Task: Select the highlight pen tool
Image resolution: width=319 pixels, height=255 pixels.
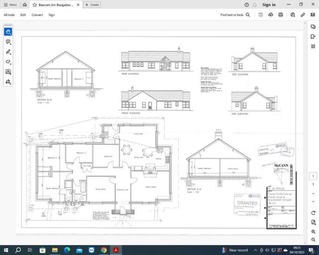Action: (x=8, y=52)
